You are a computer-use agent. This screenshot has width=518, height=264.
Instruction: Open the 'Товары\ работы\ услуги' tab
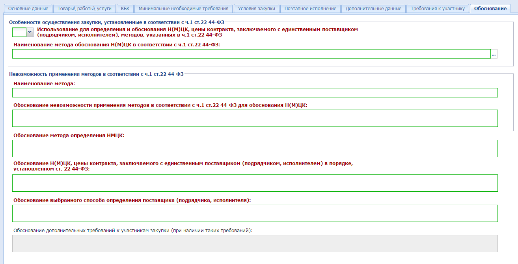pos(84,9)
